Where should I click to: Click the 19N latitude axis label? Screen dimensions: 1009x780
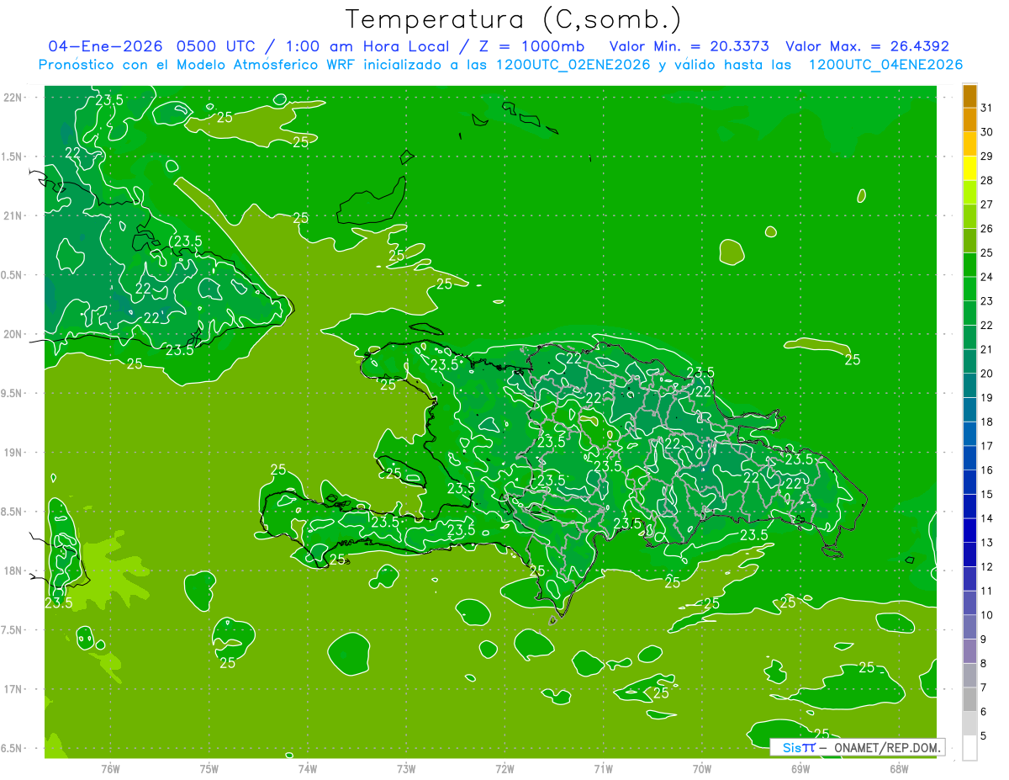pyautogui.click(x=14, y=453)
